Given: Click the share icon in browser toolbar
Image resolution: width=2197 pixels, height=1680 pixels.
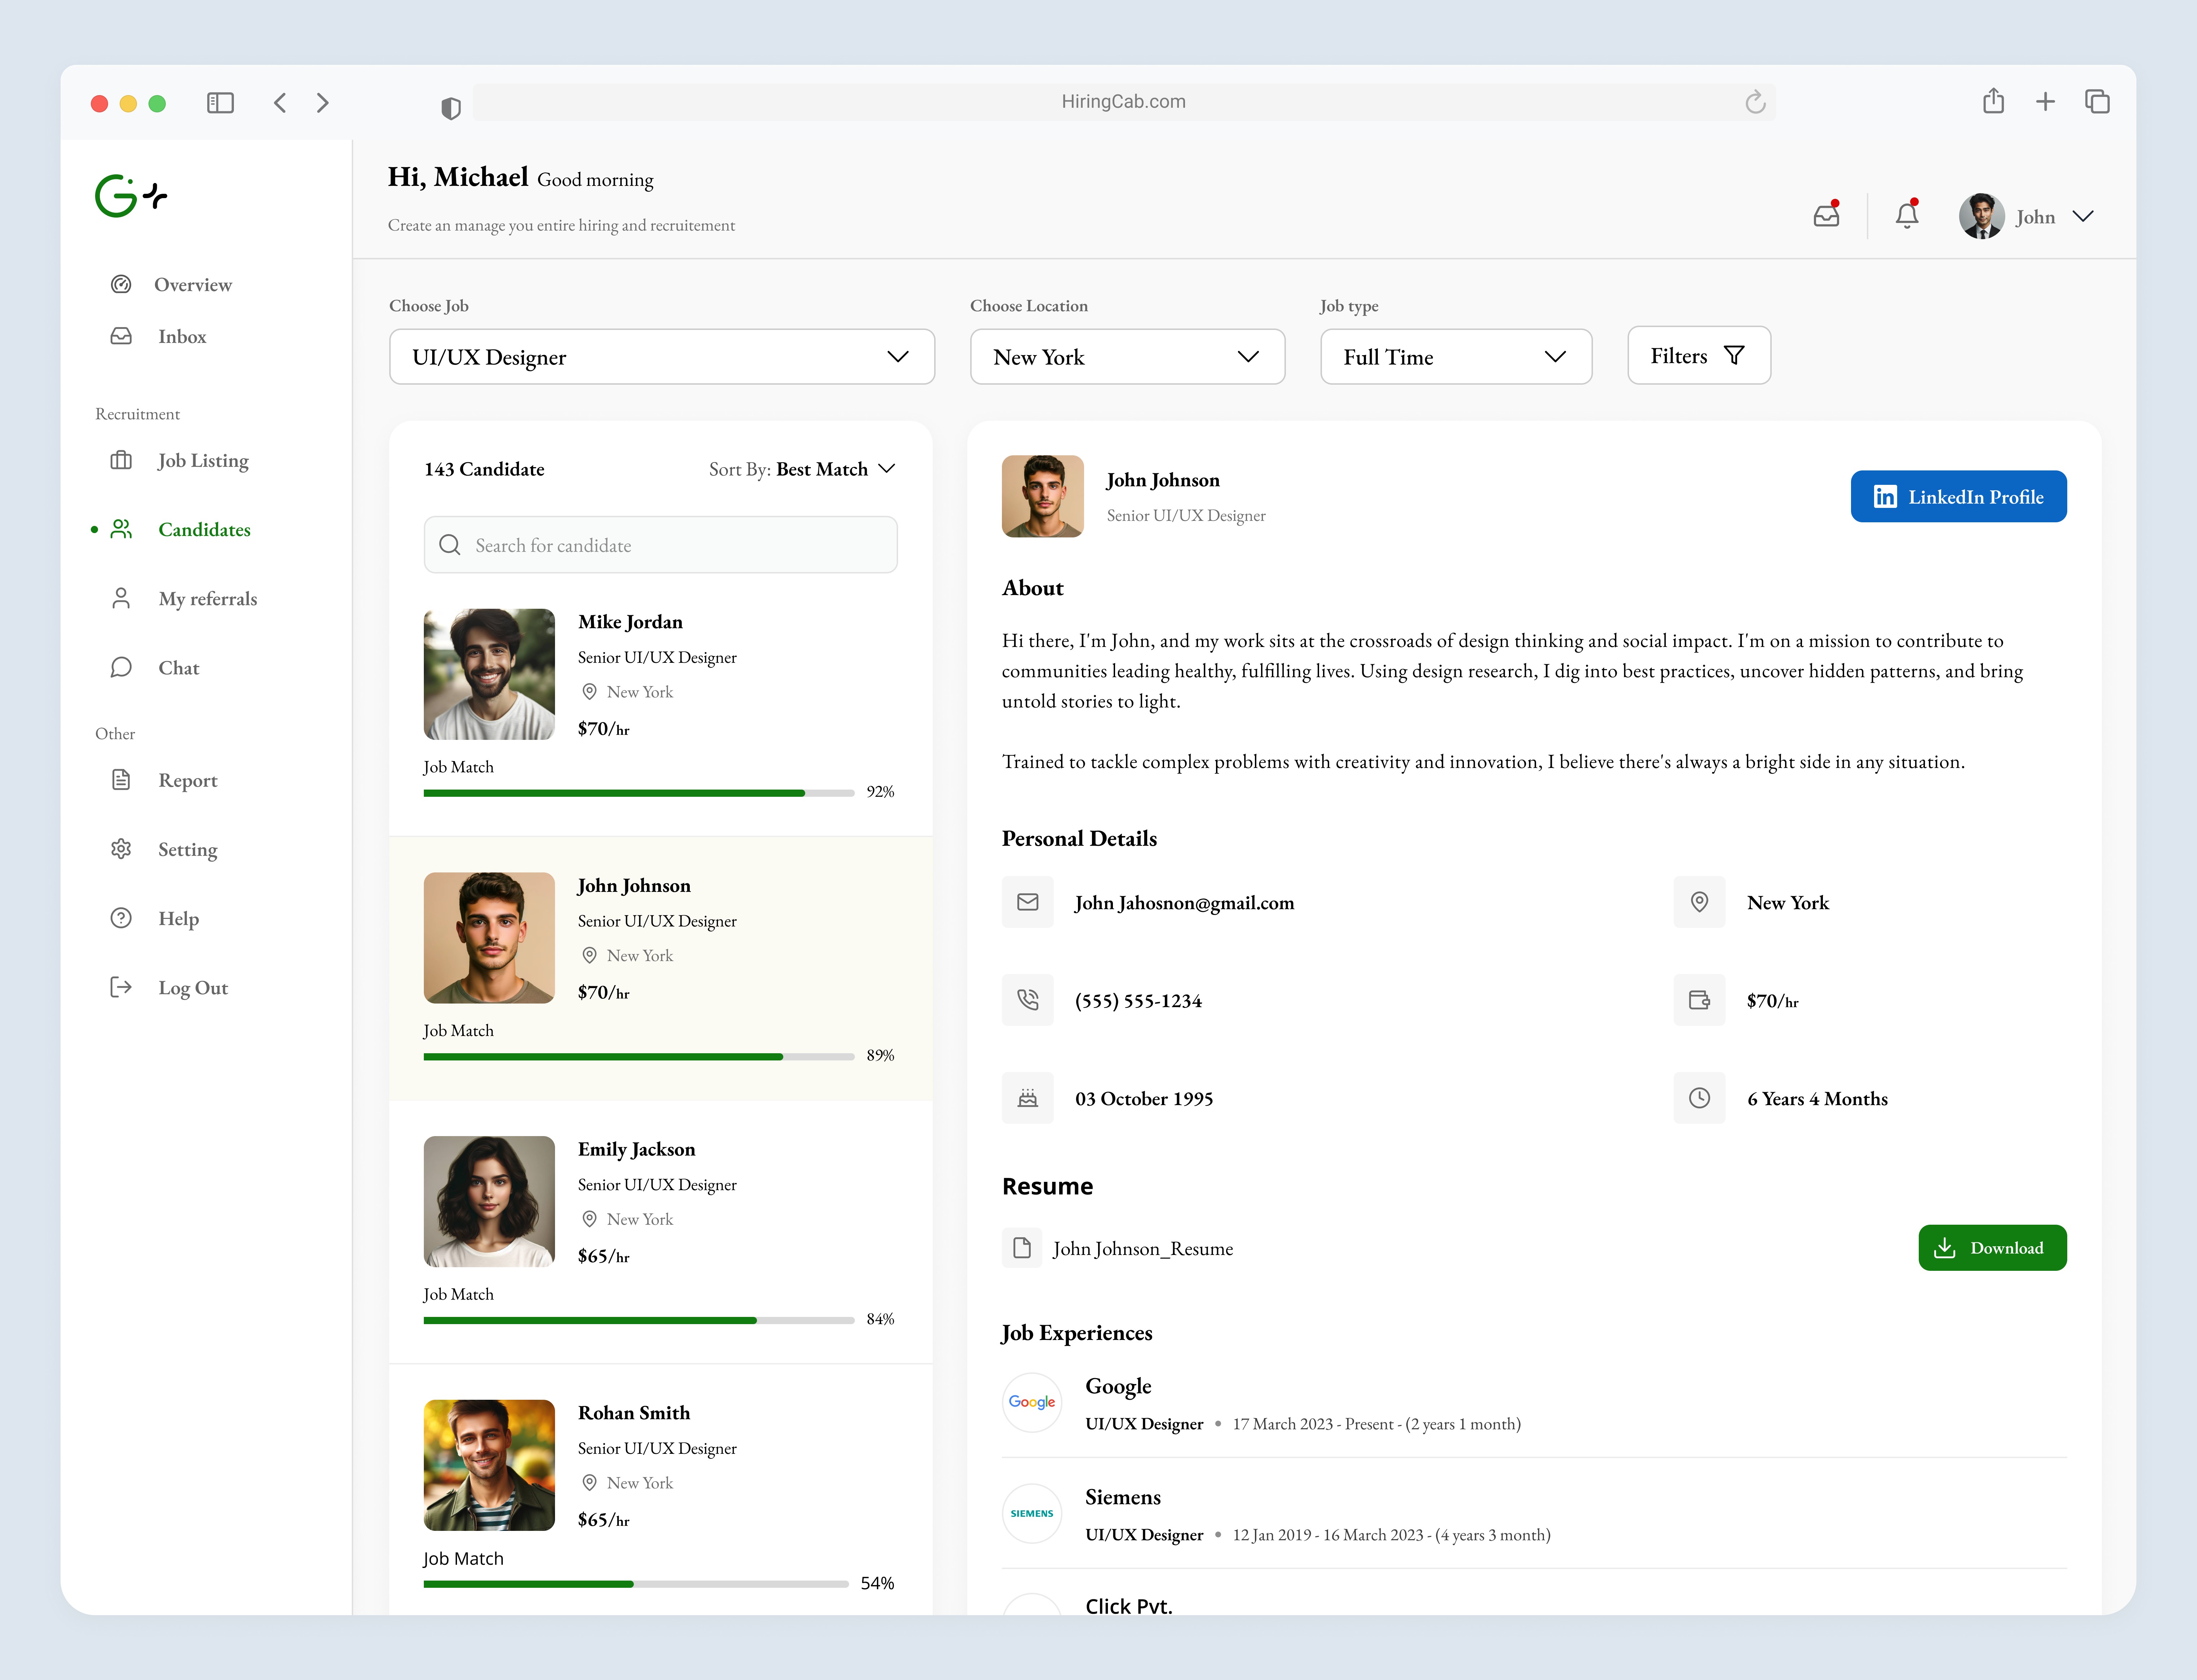Looking at the screenshot, I should coord(1993,101).
